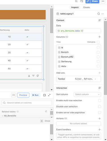Image resolution: width=107 pixels, height=141 pixels.
Task: Enable editable for the id column
Action: point(98,47)
